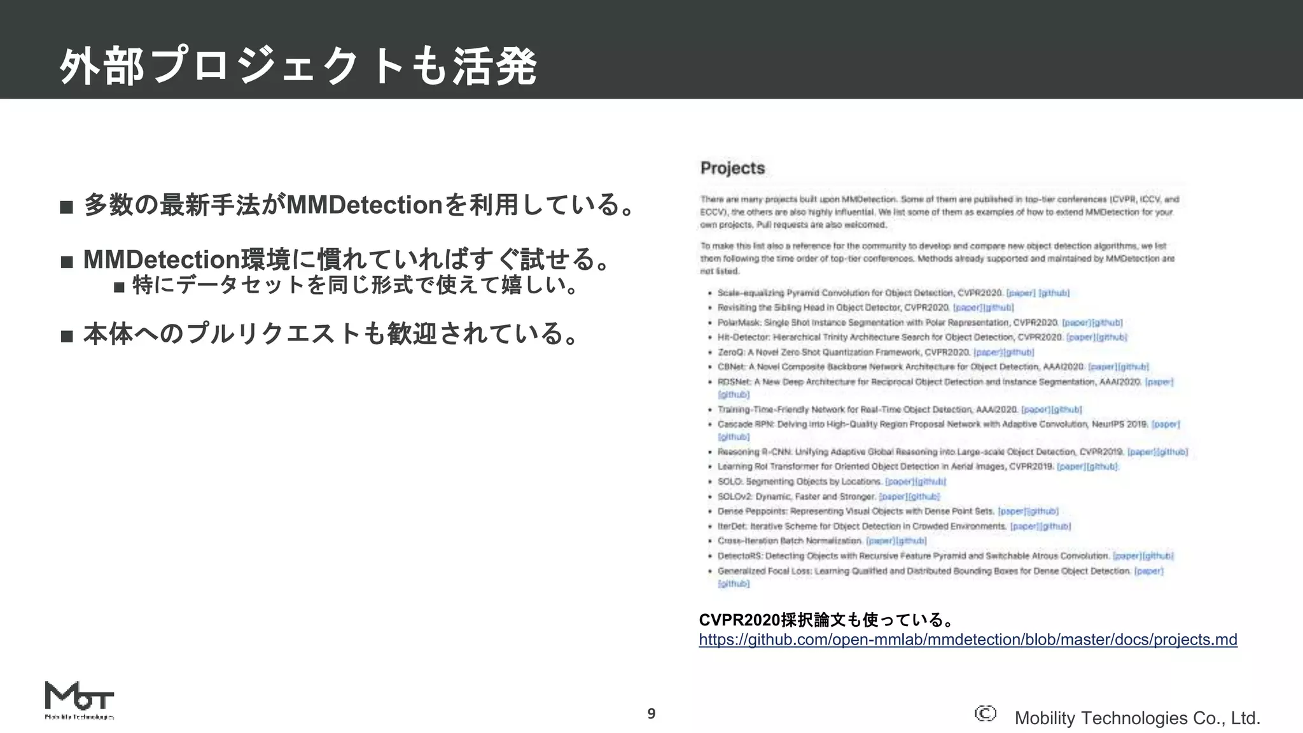Image resolution: width=1303 pixels, height=733 pixels.
Task: Open github link for Cascade RPN
Action: point(734,437)
